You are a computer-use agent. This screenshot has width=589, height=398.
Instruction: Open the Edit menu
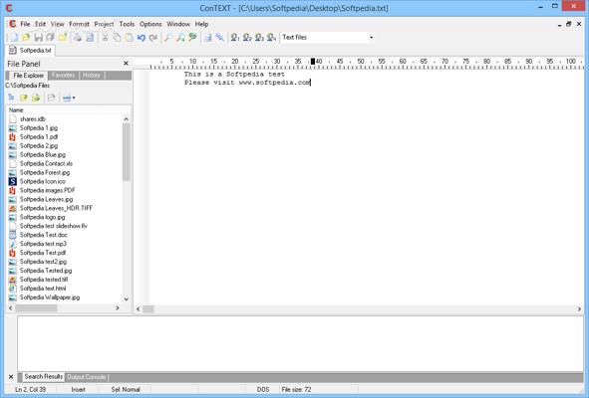click(40, 24)
